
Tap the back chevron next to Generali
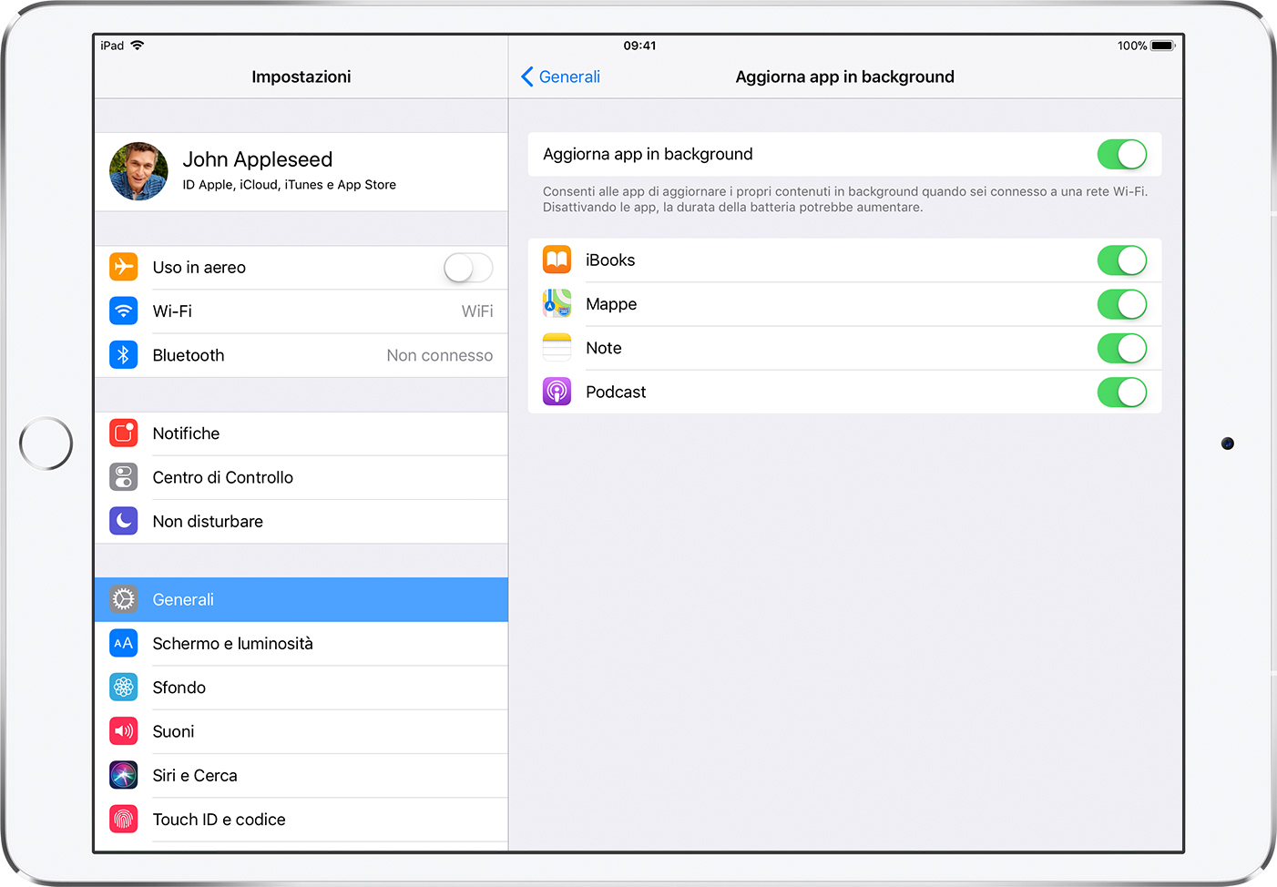click(x=527, y=76)
